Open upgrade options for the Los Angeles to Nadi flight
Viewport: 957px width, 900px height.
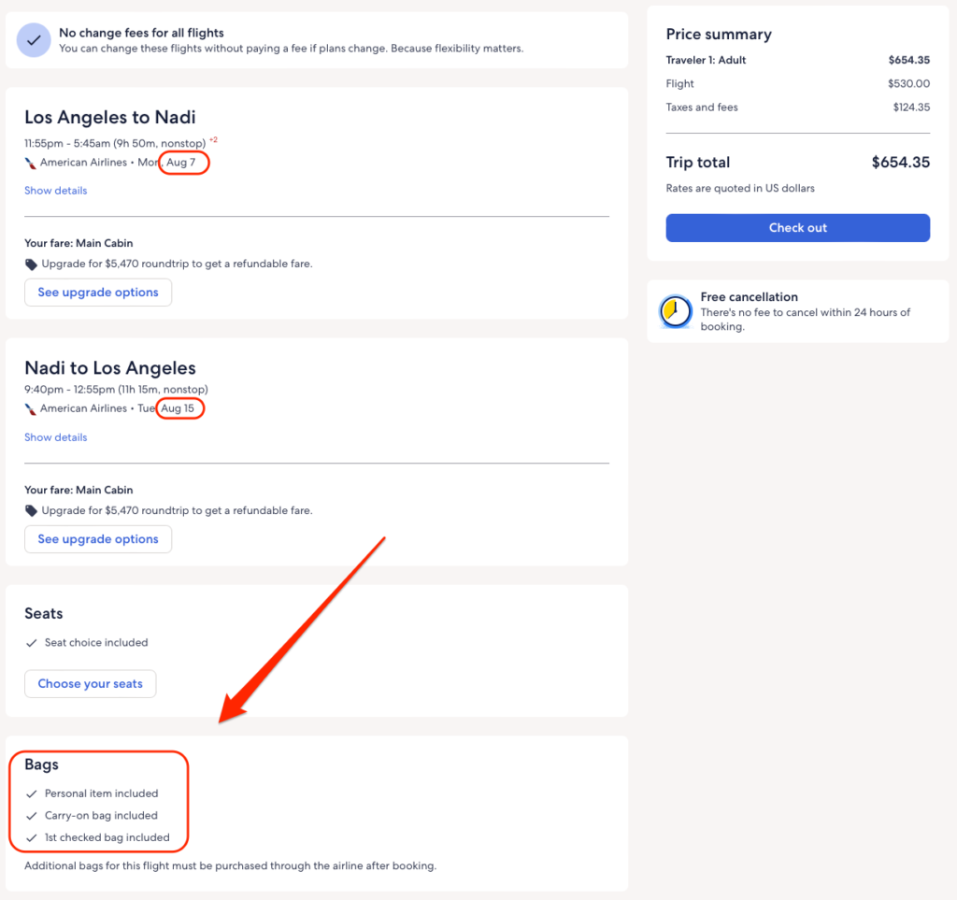coord(98,293)
